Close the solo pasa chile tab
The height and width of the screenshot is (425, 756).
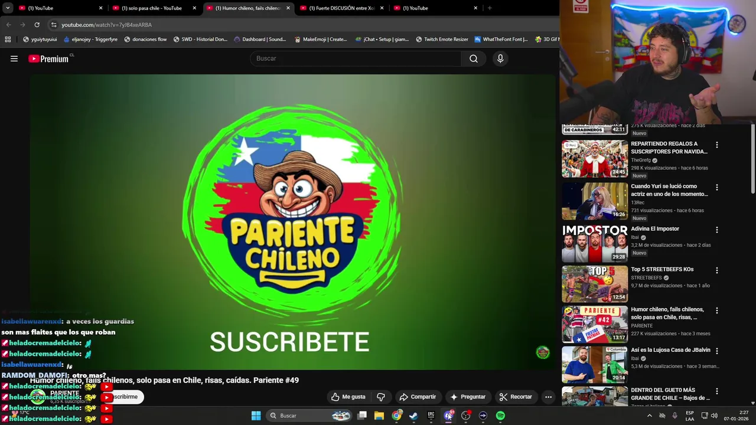pos(194,8)
